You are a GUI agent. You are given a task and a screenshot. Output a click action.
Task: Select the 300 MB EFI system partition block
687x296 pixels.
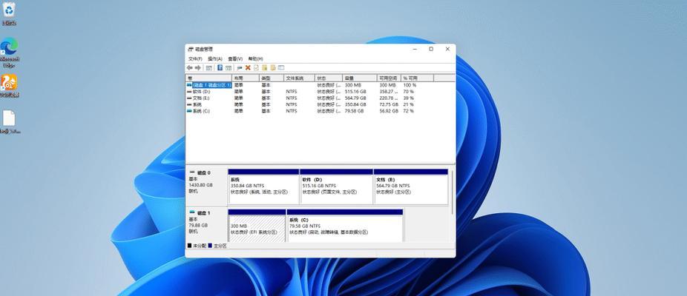click(x=257, y=226)
